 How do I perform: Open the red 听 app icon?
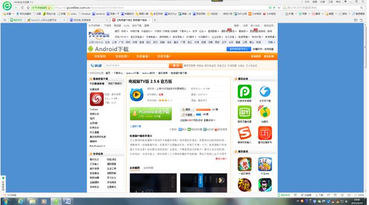[265, 133]
